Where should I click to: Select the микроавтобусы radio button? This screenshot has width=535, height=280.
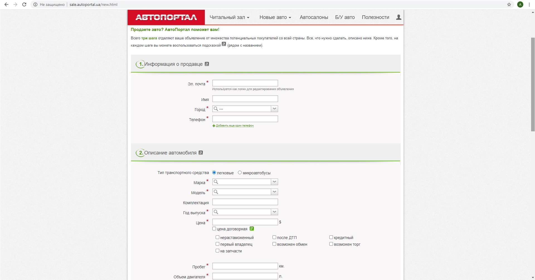point(240,173)
